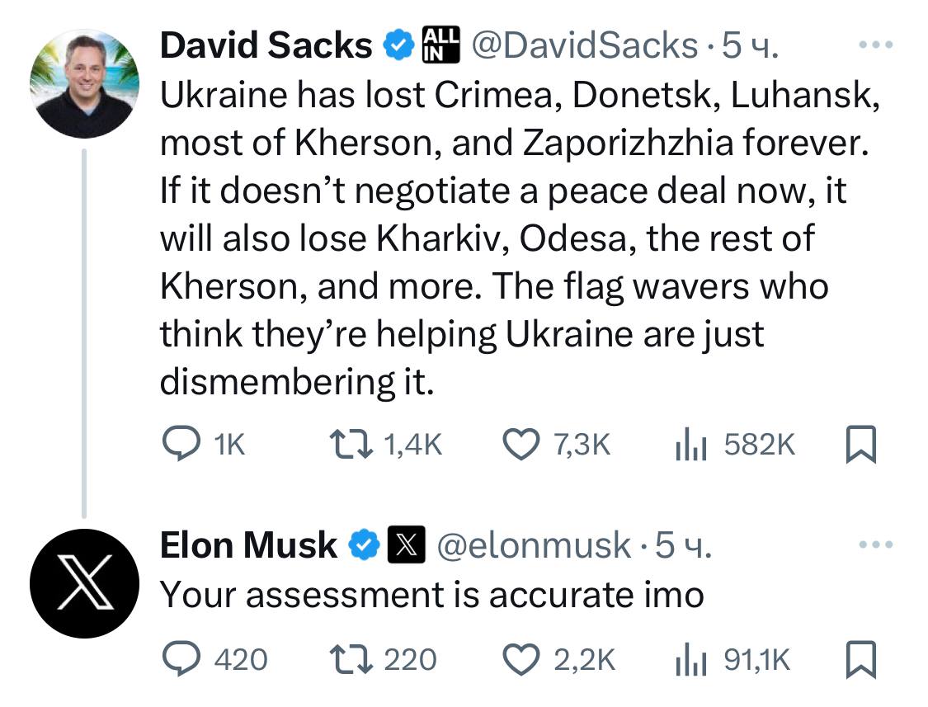
Task: Click the David Sacks display name
Action: click(266, 45)
